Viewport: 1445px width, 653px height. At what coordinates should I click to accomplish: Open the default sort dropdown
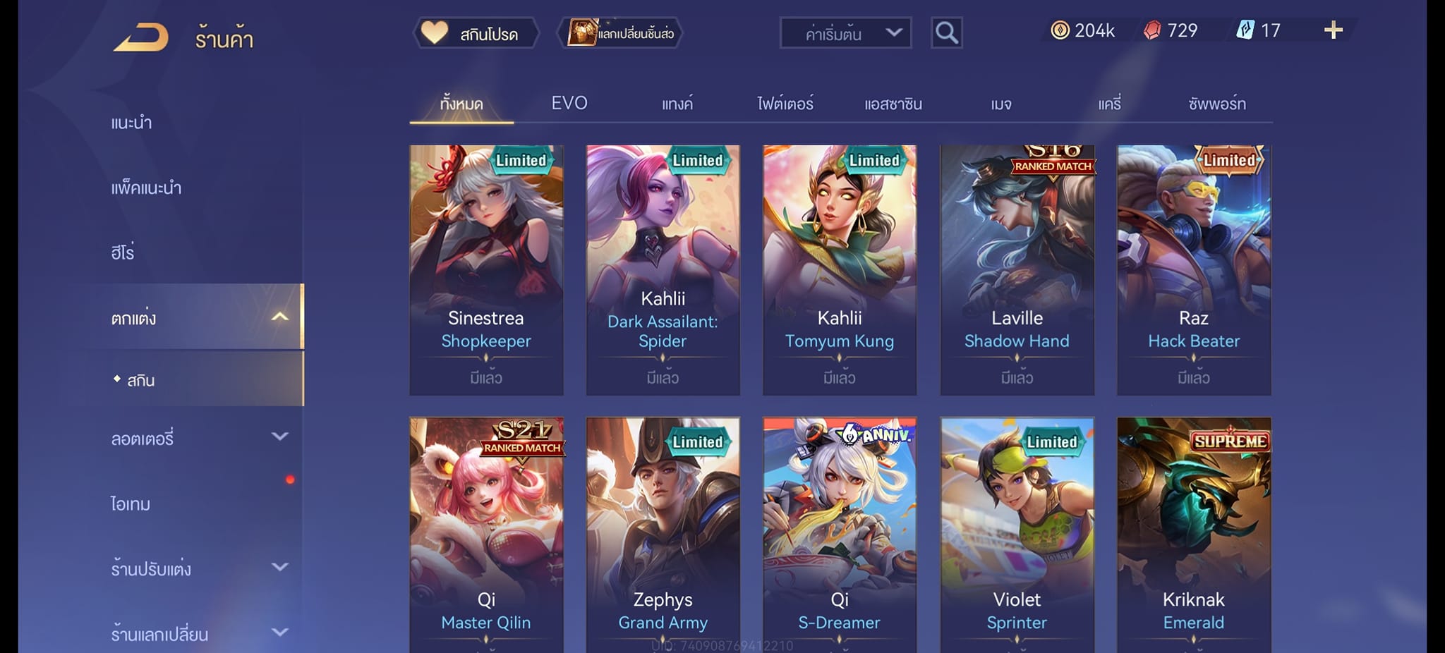(x=845, y=33)
